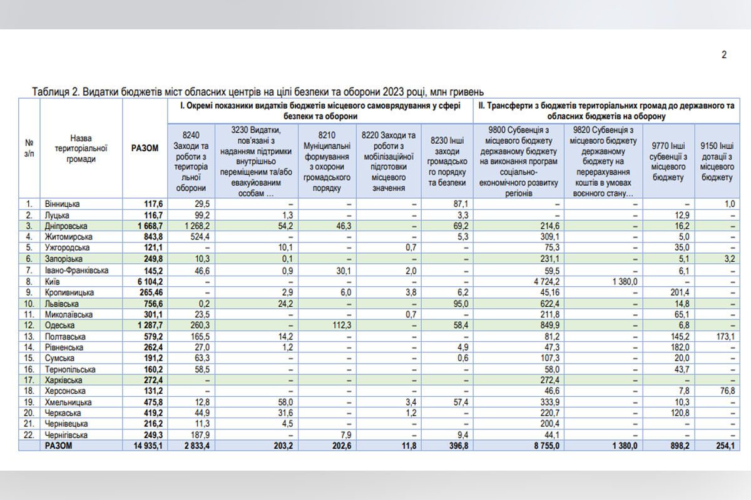This screenshot has width=751, height=500.
Task: Click the section I header 'Окремі показники видатків'
Action: [320, 111]
